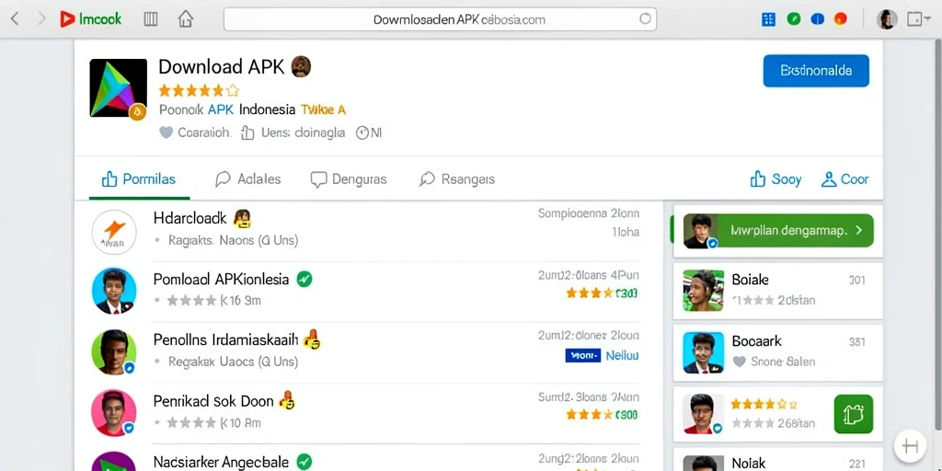Open the Imcook logo in the toolbar
Image resolution: width=942 pixels, height=471 pixels.
coord(91,19)
